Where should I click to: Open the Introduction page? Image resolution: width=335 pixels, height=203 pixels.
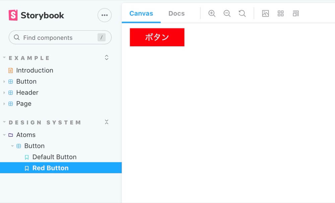tap(35, 70)
